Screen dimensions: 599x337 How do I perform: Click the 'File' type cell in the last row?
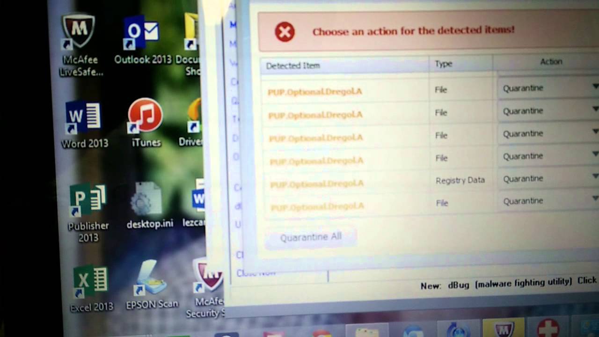click(x=442, y=203)
